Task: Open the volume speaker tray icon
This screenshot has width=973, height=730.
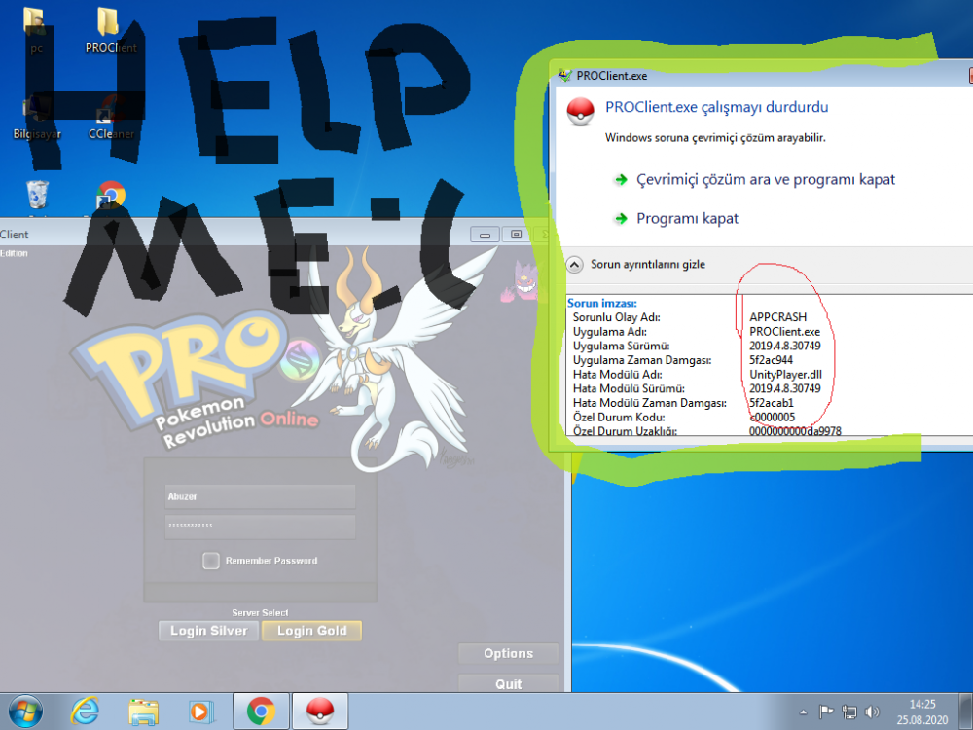Action: (x=872, y=712)
